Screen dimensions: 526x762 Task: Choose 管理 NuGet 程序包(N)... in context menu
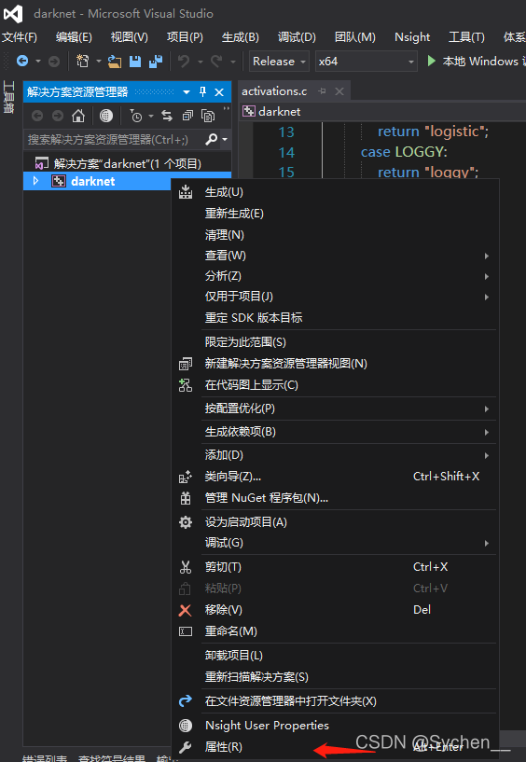point(336,498)
